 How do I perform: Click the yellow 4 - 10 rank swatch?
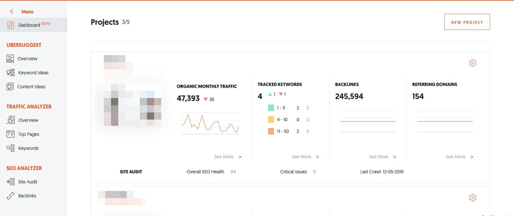[271, 120]
